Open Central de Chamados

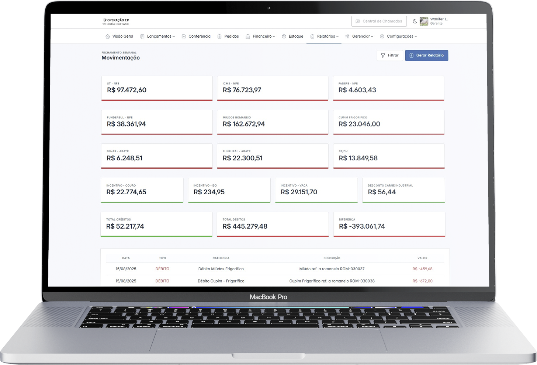pos(379,21)
